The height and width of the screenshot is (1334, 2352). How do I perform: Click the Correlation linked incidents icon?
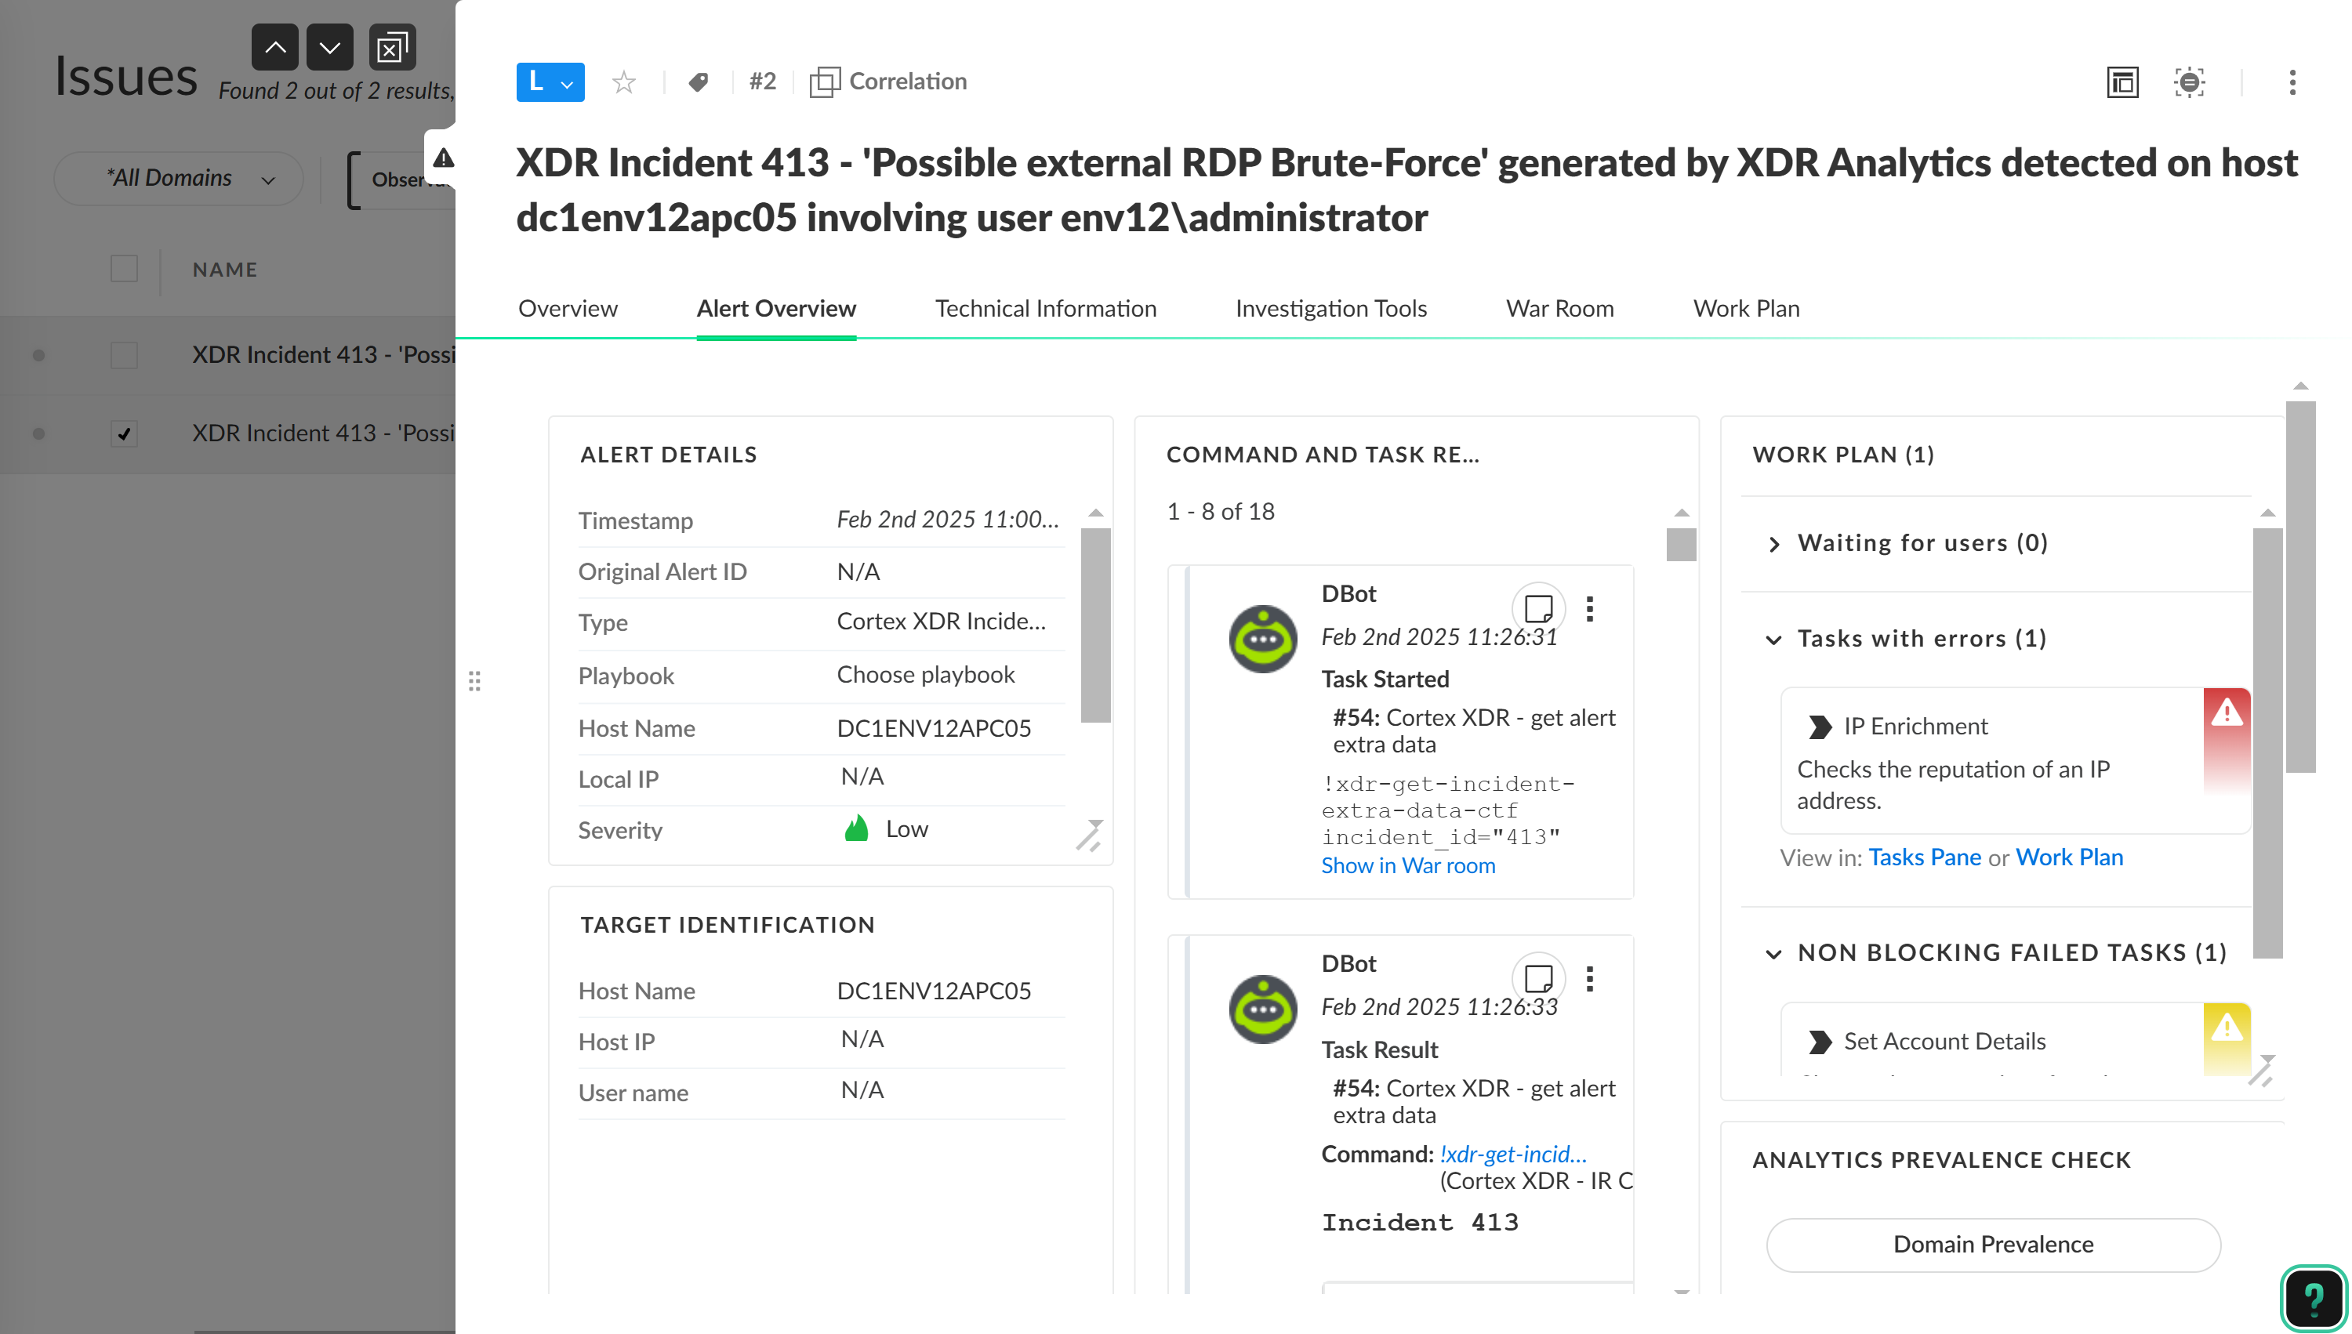tap(825, 82)
